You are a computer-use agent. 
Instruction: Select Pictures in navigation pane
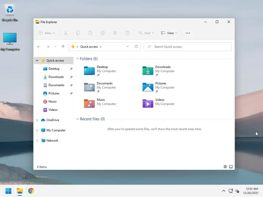54,93
